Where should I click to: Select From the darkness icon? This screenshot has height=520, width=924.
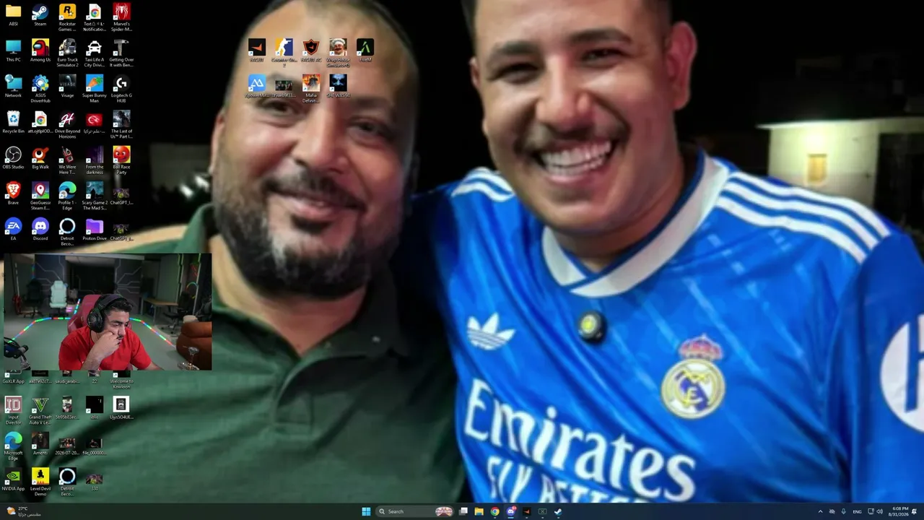(94, 160)
